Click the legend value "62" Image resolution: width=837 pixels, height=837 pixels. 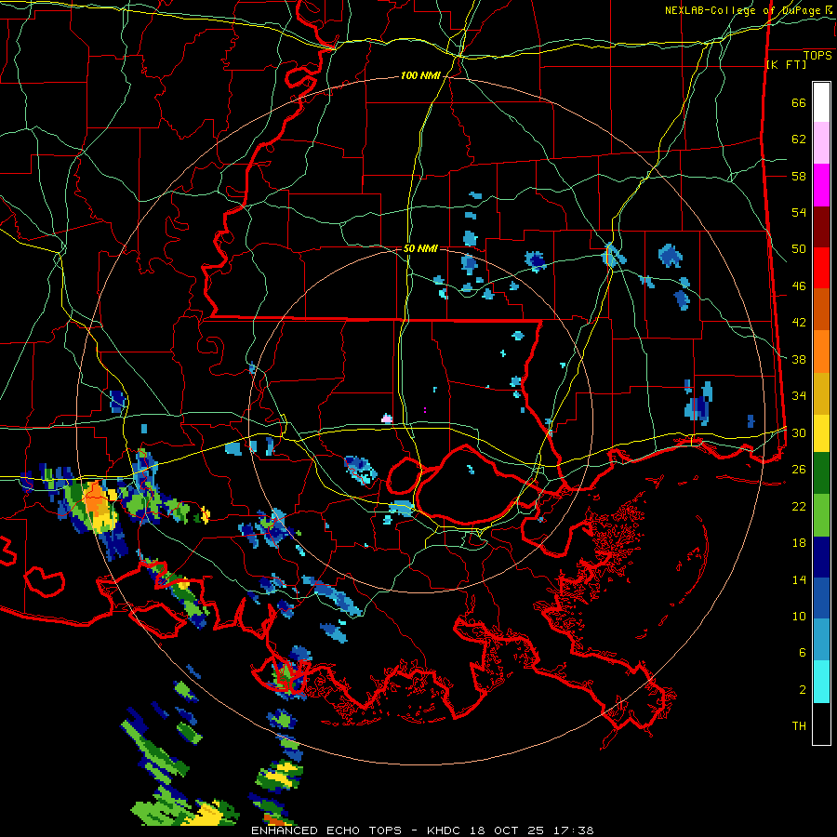(799, 139)
